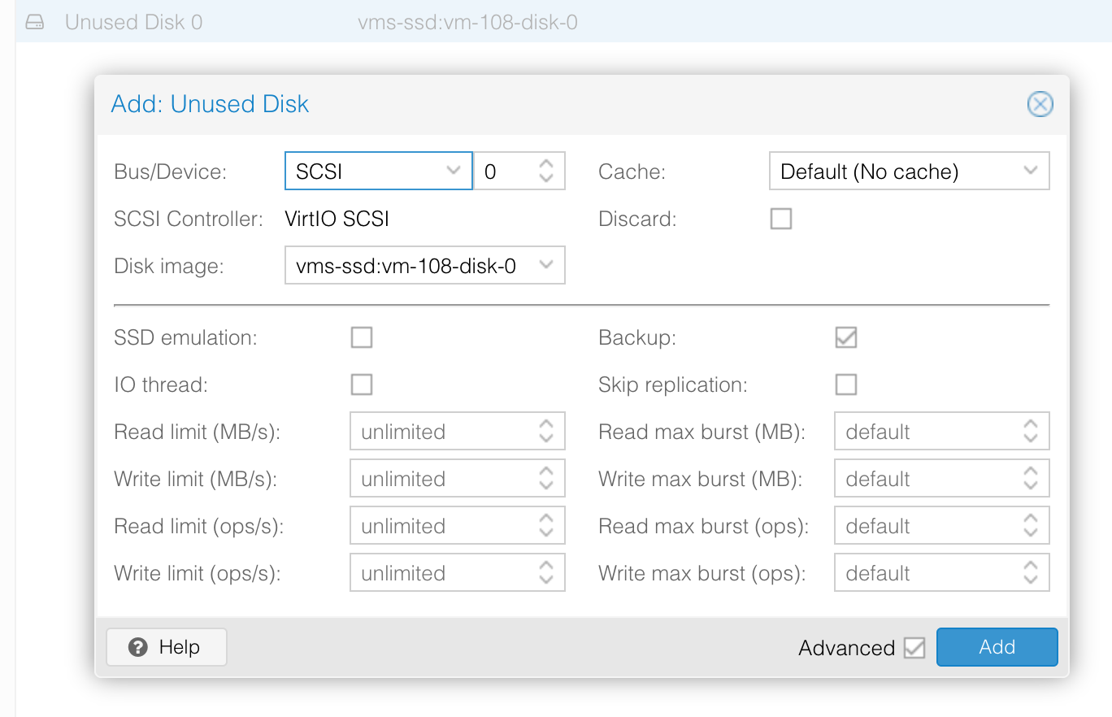Enable the Discard checkbox

[781, 219]
